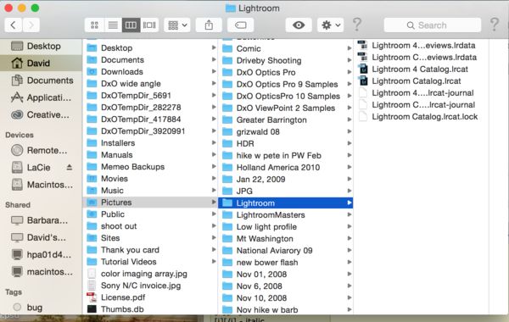The width and height of the screenshot is (509, 322).
Task: Select the David's shared computer
Action: coord(41,237)
